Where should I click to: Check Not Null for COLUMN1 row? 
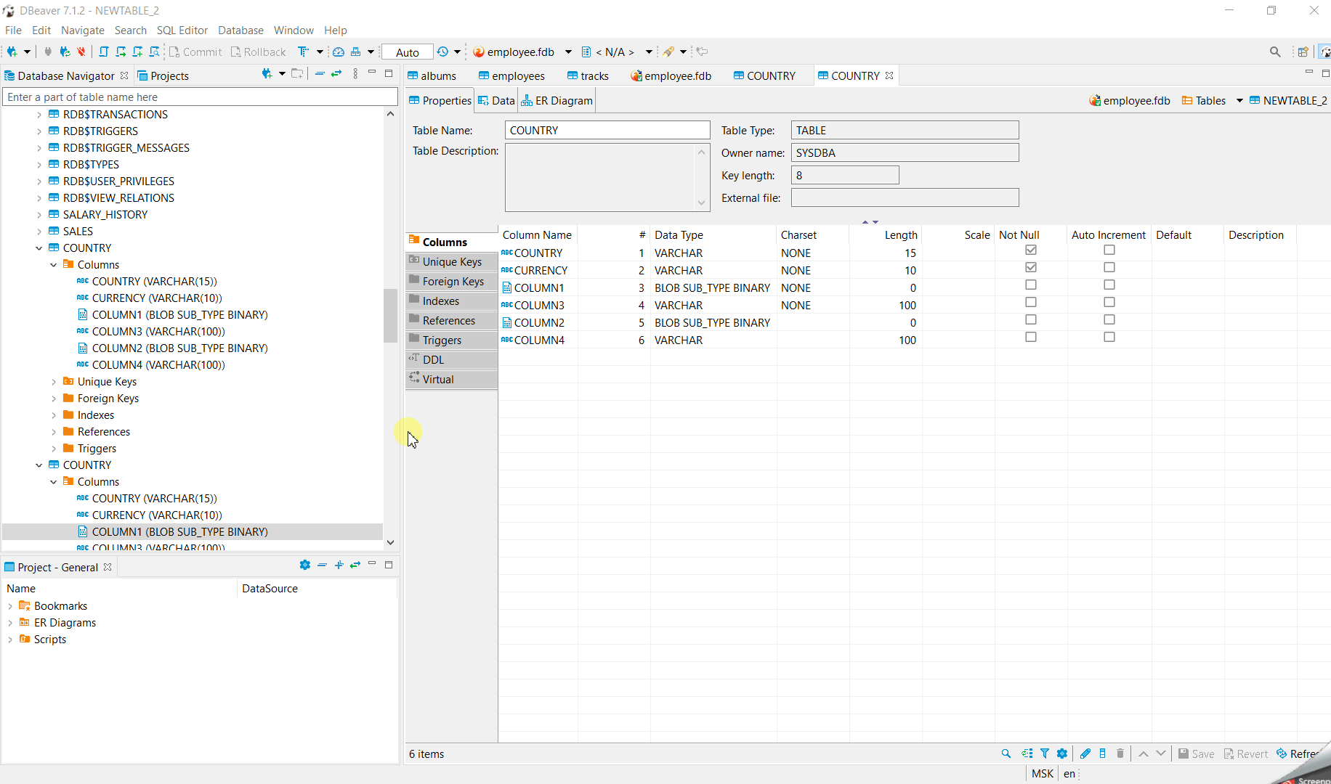click(x=1031, y=285)
